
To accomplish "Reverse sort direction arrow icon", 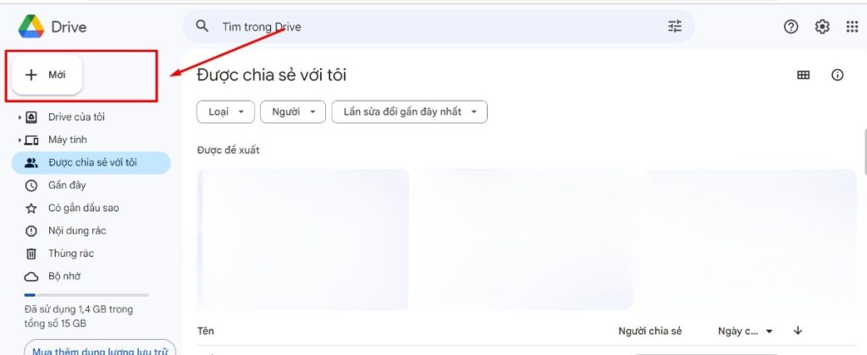I will click(798, 330).
